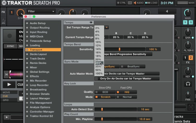
Task: Click the 3:01 PM clock display
Action: [167, 3]
